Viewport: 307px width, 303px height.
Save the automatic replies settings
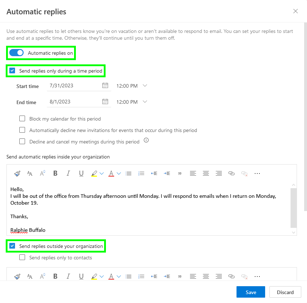[251, 292]
